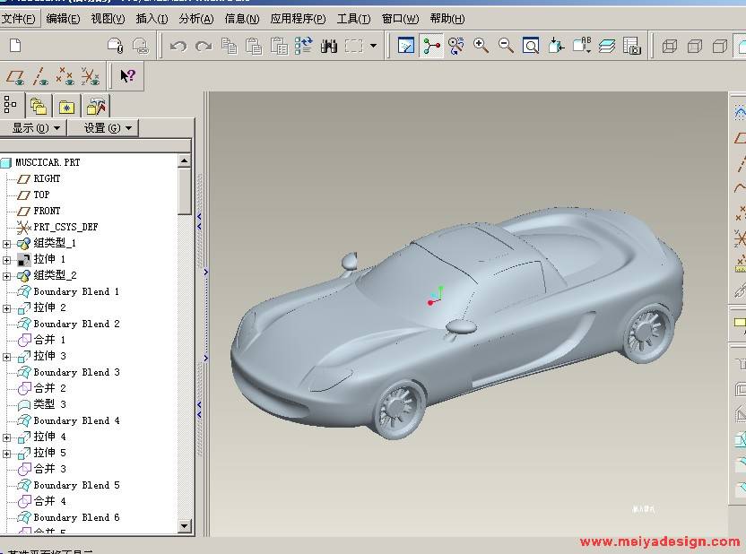Toggle coordinate system display on or off

pyautogui.click(x=90, y=76)
